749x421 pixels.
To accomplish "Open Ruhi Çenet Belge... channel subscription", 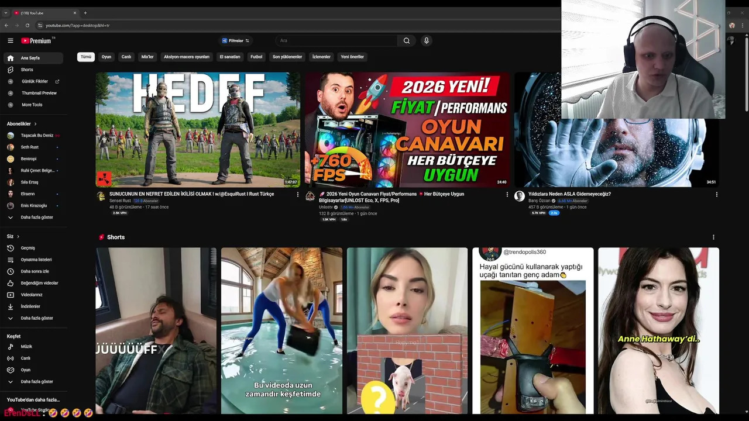I will click(33, 170).
